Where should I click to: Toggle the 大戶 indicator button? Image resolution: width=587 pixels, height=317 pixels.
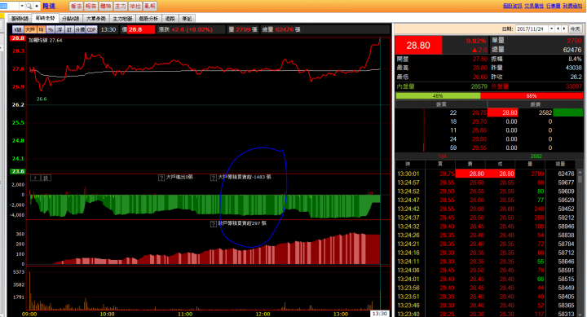[30, 29]
